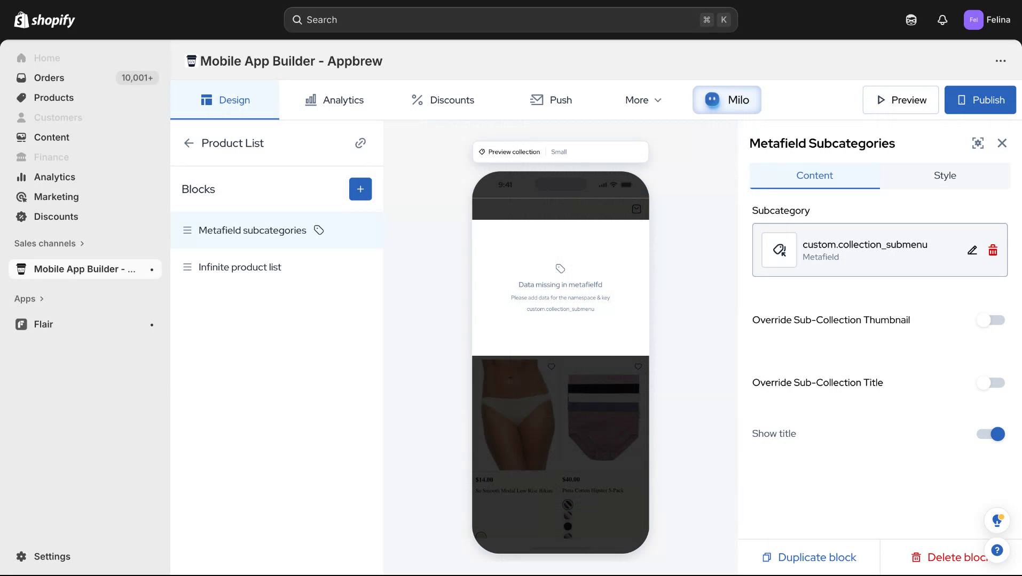Add a new block with the plus icon
1022x576 pixels.
pos(360,189)
